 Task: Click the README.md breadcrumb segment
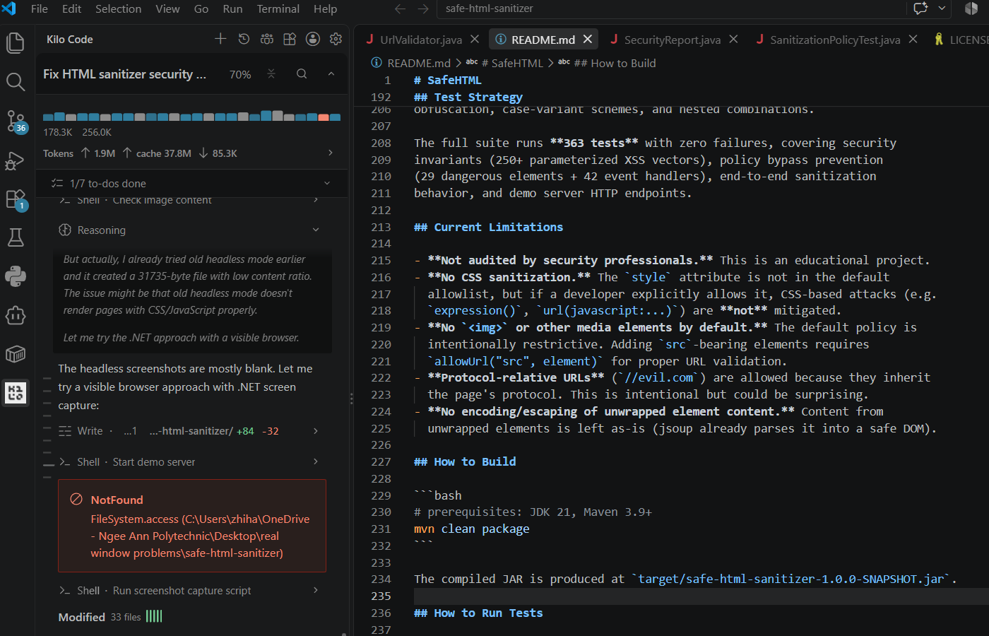point(418,63)
